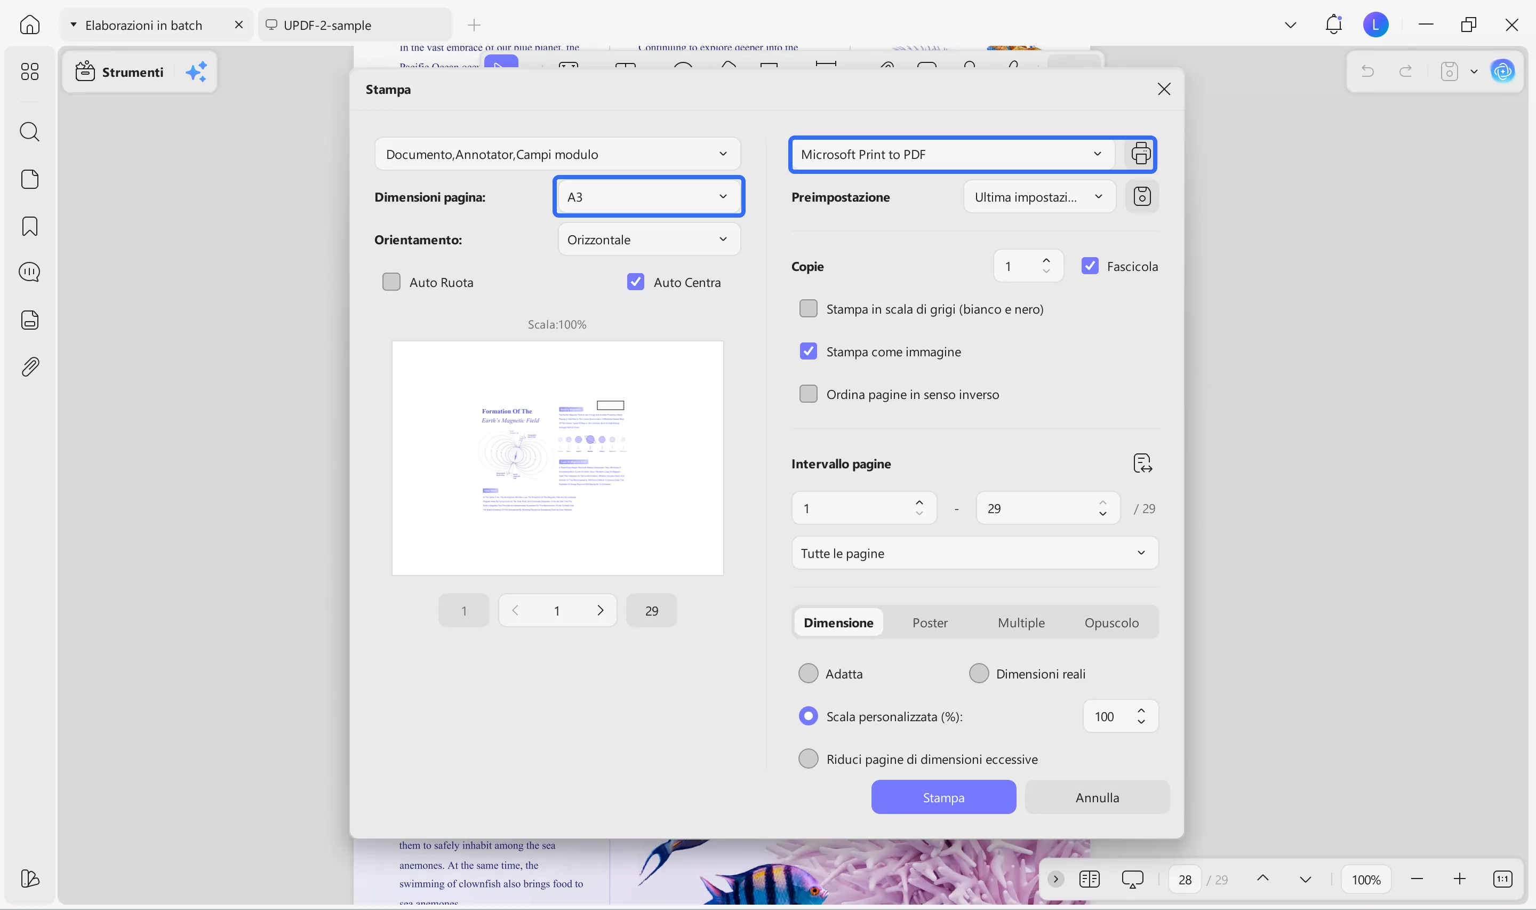The image size is (1536, 910).
Task: Open the search tool in left sidebar
Action: pyautogui.click(x=29, y=132)
